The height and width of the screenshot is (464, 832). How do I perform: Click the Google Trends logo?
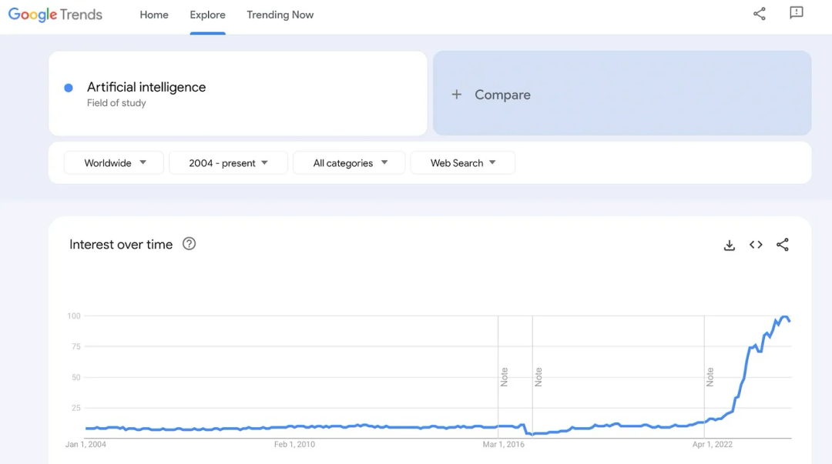click(55, 15)
